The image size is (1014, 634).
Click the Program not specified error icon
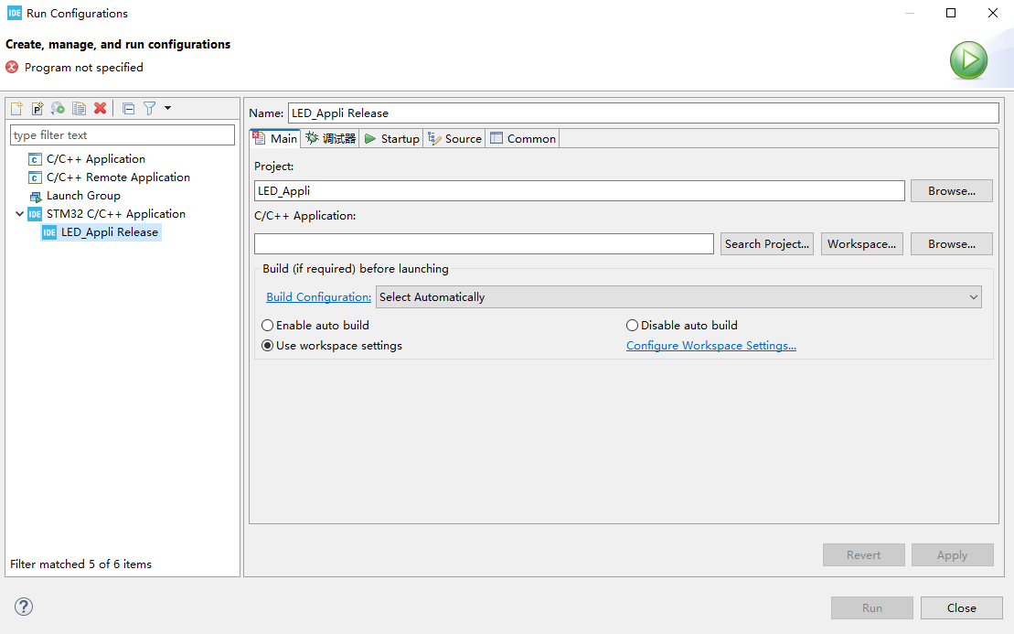(x=12, y=67)
